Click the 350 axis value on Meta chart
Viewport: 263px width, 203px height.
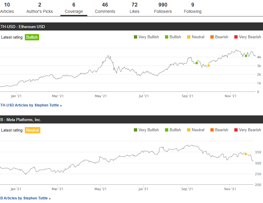click(x=258, y=152)
